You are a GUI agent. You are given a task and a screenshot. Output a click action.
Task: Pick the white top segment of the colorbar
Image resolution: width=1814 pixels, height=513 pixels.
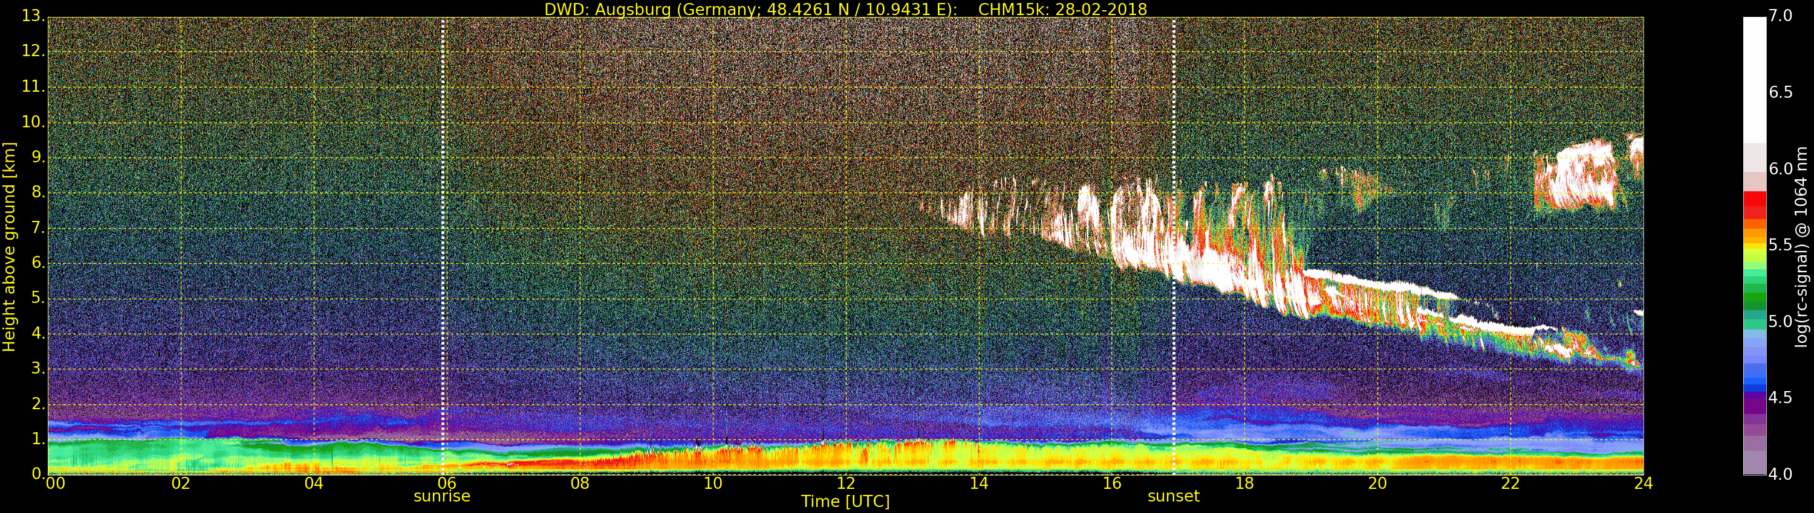coord(1754,80)
